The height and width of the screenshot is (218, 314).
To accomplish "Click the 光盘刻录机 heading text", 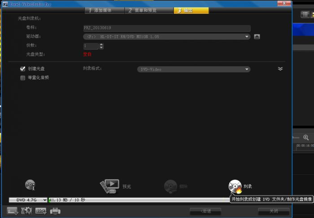I will tap(29, 18).
